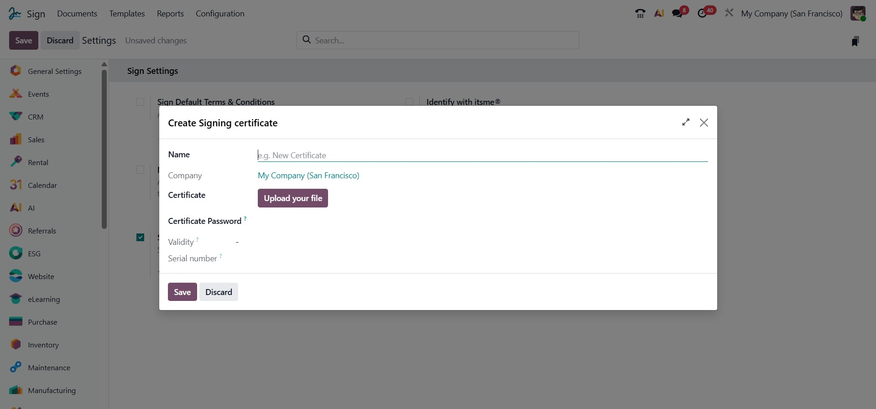
Task: Open the conversations messages icon
Action: click(x=678, y=14)
